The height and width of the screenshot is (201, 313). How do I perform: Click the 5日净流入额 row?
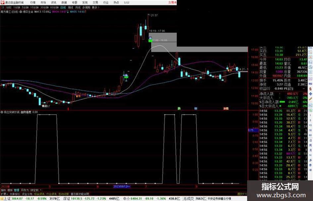283,102
